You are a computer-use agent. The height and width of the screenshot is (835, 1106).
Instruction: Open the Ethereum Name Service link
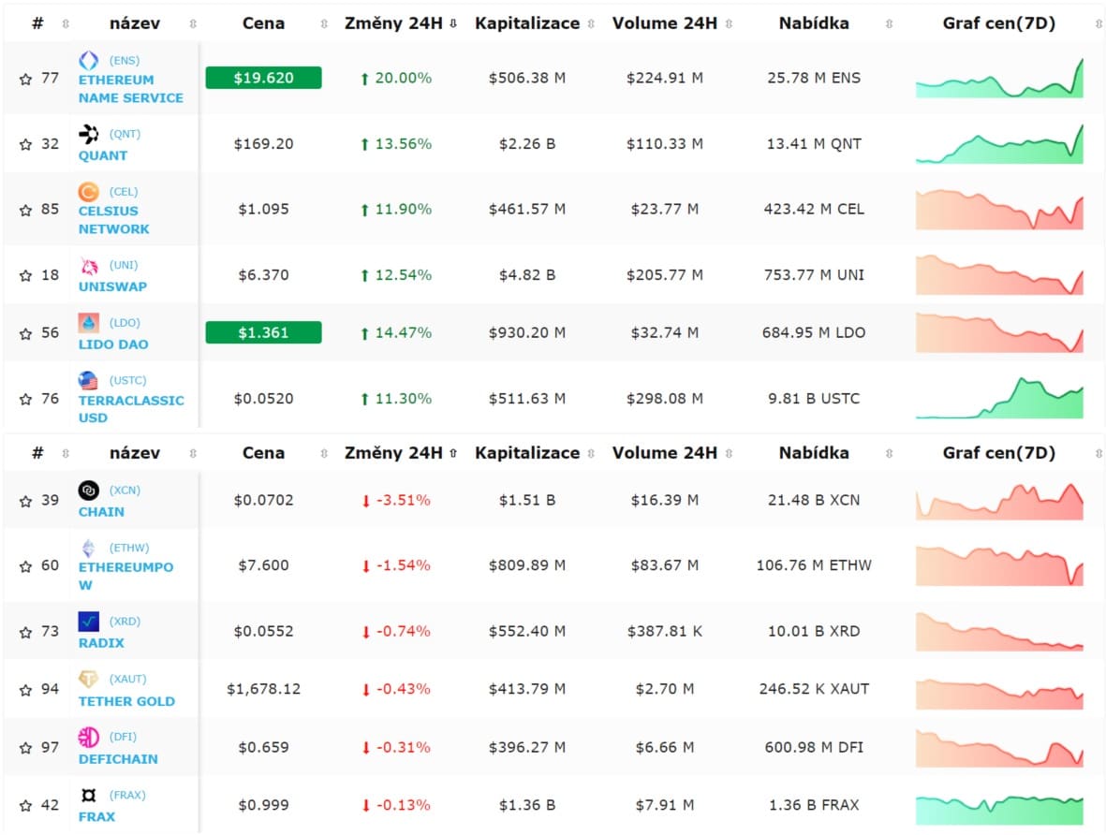(x=130, y=89)
